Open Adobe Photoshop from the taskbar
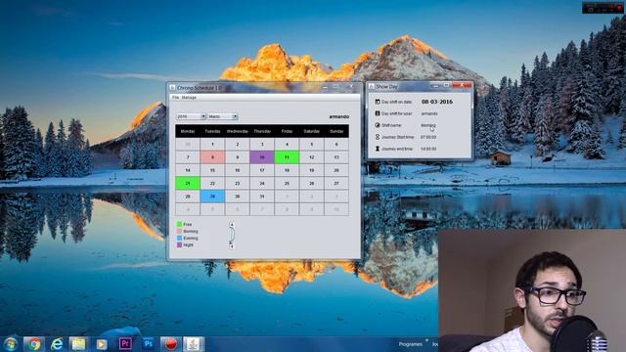This screenshot has width=626, height=352. (148, 343)
